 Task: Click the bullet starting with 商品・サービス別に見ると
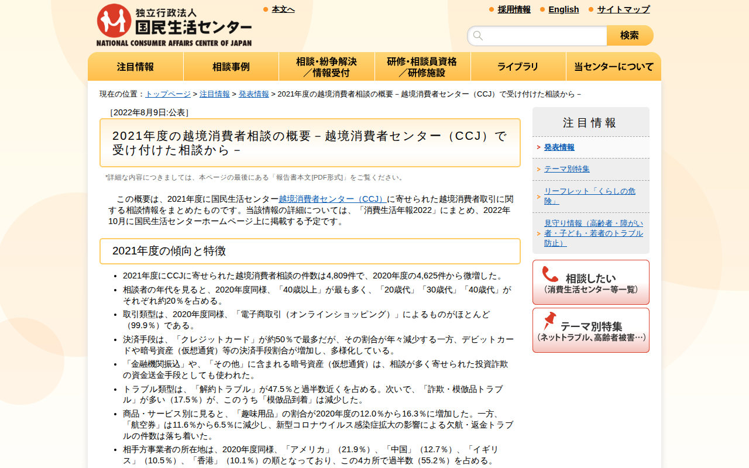click(318, 425)
